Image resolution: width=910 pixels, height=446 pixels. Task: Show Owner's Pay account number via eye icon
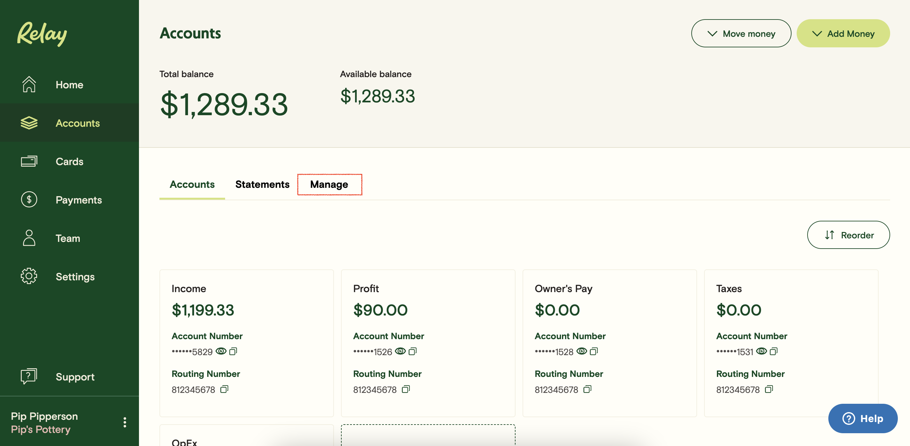point(582,351)
